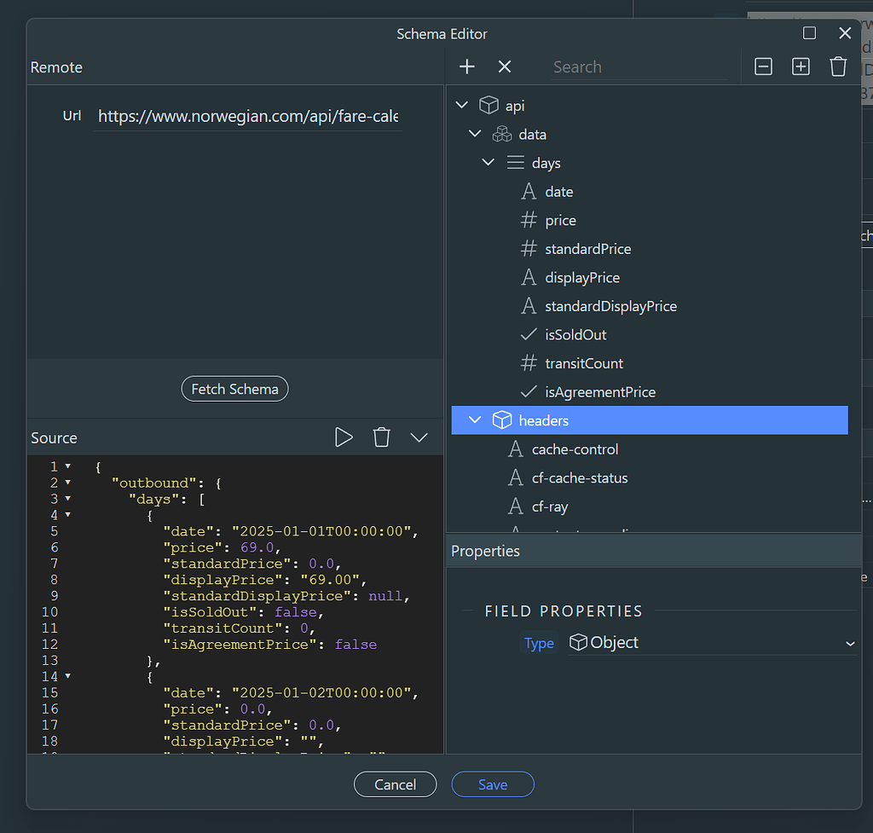Image resolution: width=873 pixels, height=833 pixels.
Task: Collapse the headers node
Action: tap(475, 419)
